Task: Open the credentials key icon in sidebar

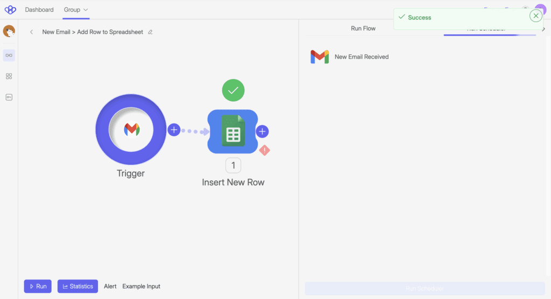Action: point(9,97)
